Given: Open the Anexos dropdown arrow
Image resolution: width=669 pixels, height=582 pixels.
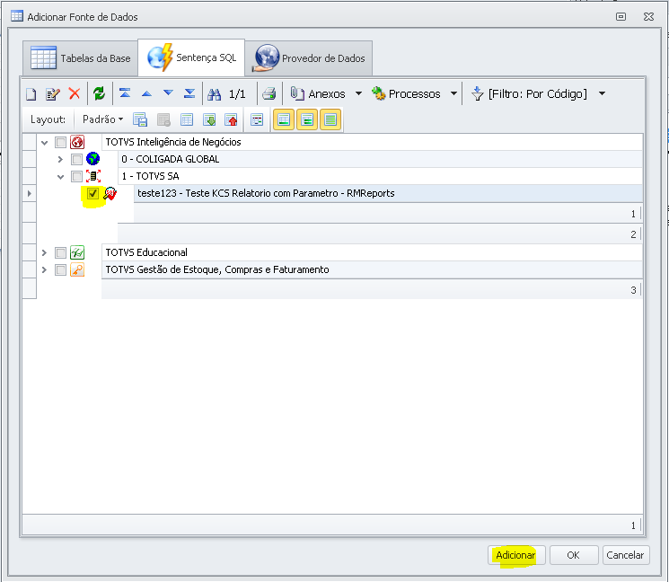Looking at the screenshot, I should pos(358,93).
